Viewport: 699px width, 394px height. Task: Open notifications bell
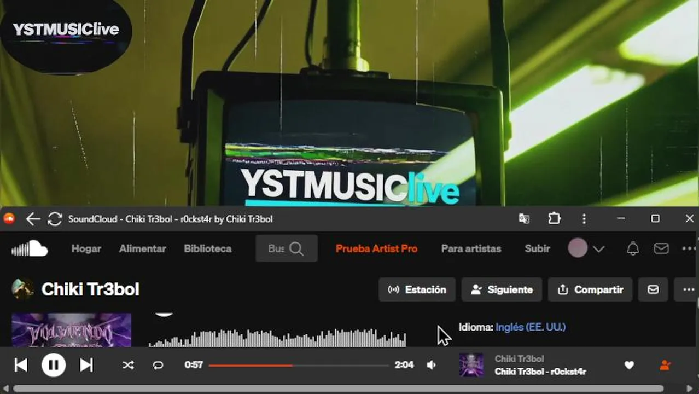point(633,248)
